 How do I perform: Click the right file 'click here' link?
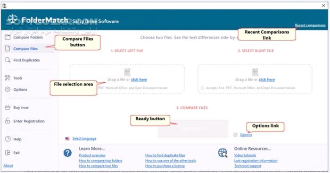[267, 79]
